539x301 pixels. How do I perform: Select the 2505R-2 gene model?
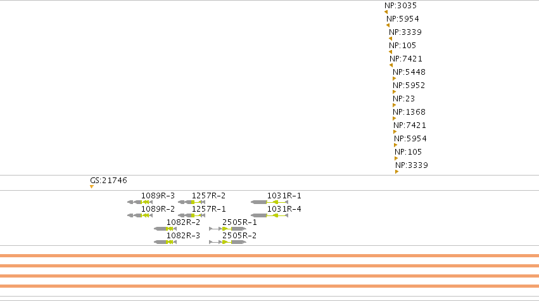coord(227,242)
